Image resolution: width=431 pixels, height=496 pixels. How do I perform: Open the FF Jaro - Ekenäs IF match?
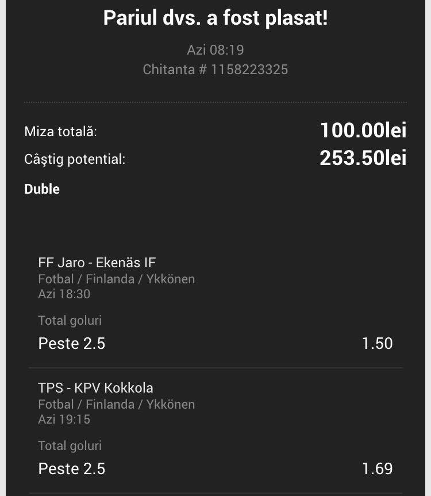point(97,263)
